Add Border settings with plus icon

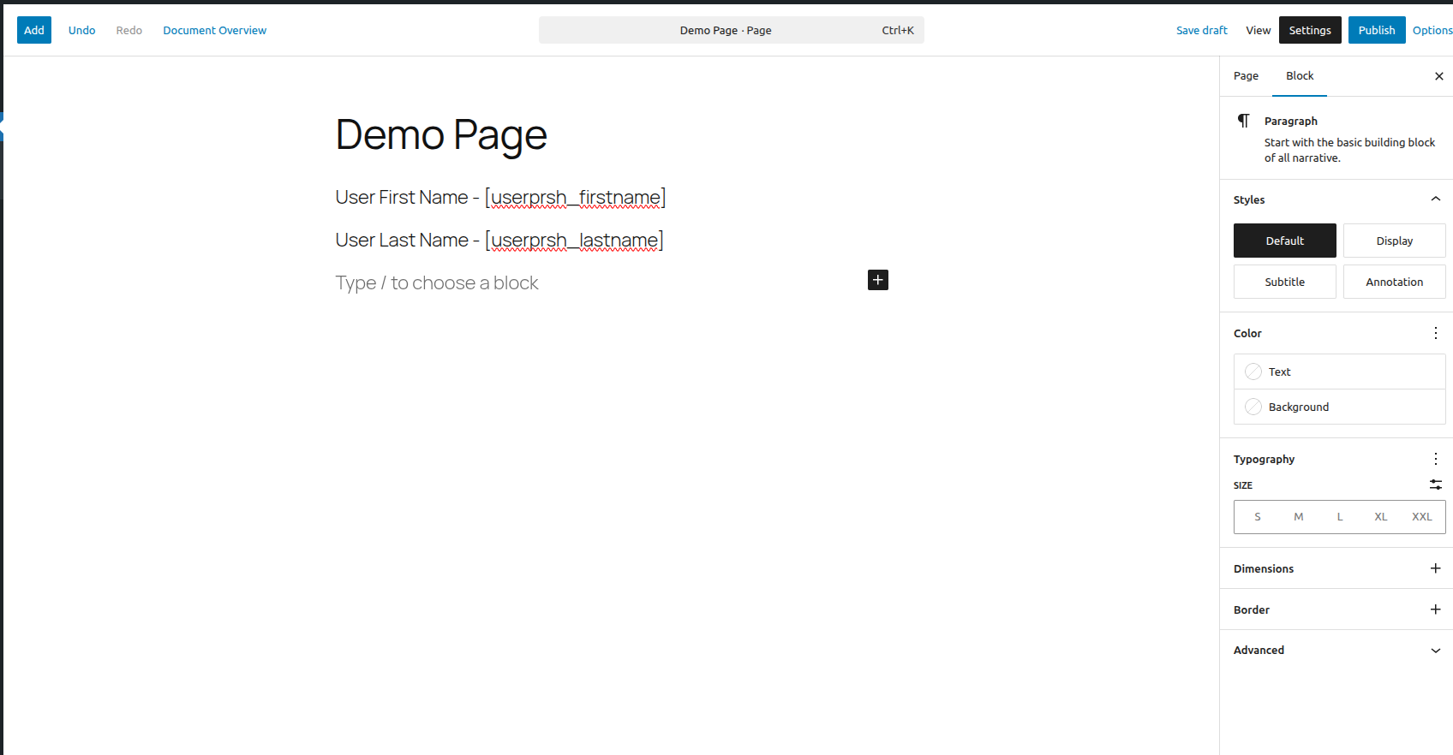(1435, 609)
